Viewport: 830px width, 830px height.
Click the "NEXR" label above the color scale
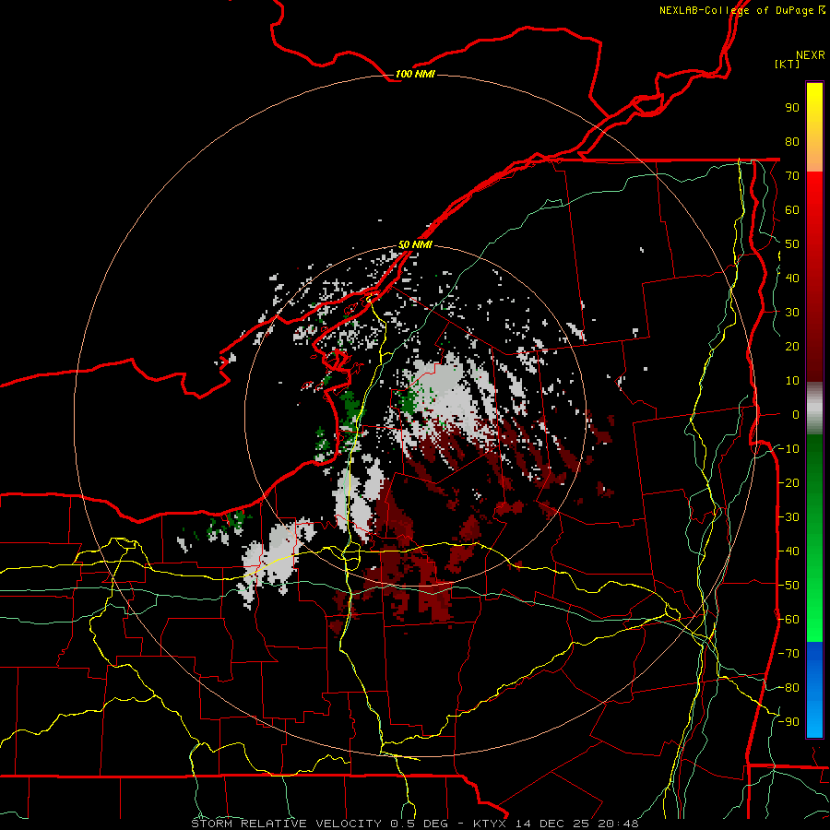pos(811,55)
